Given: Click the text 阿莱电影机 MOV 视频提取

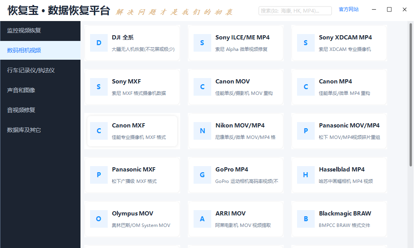Looking at the screenshot, I should tap(243, 225).
